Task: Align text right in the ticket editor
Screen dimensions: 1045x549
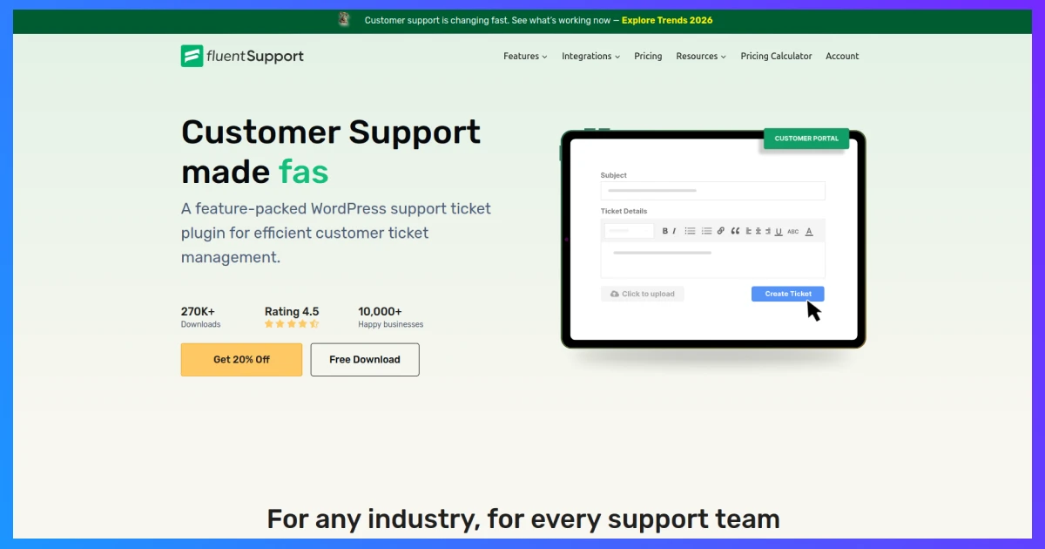Action: click(x=768, y=231)
